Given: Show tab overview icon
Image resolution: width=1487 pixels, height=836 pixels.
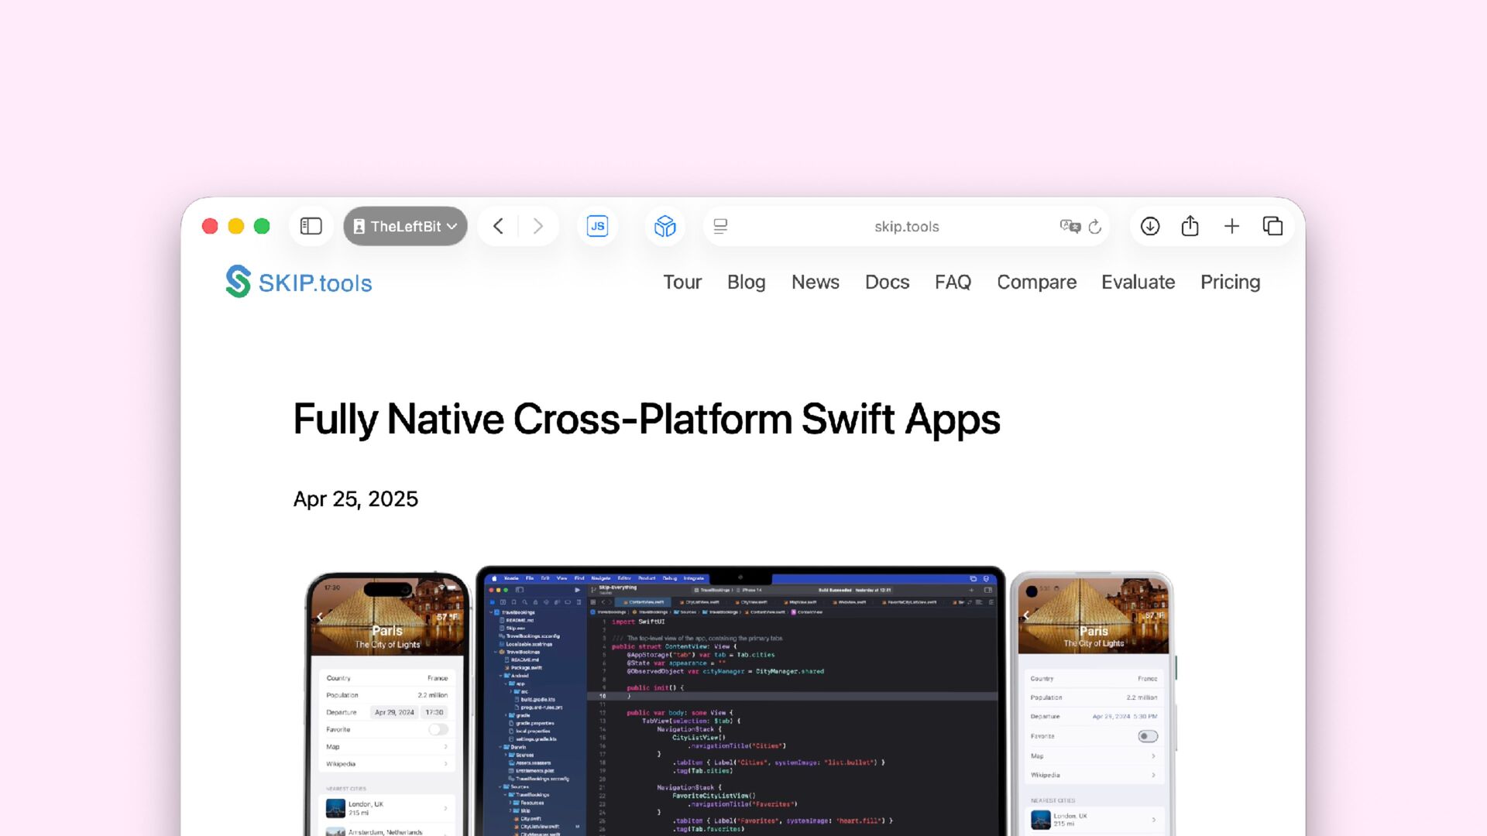Looking at the screenshot, I should (1272, 226).
